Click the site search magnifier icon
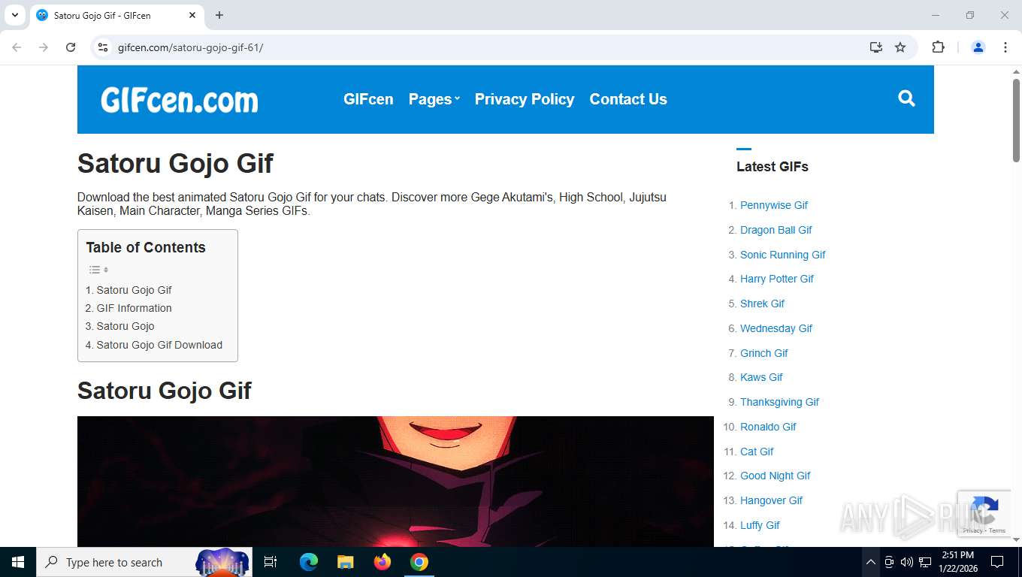This screenshot has width=1022, height=577. pos(906,98)
